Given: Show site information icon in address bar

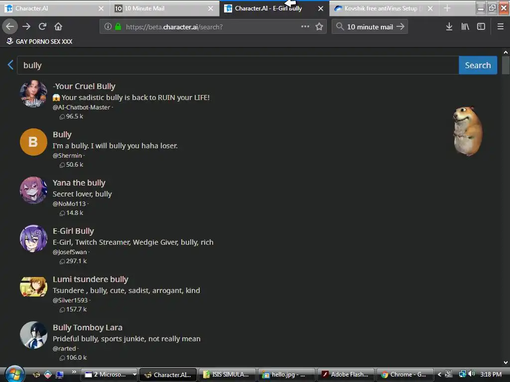Looking at the screenshot, I should 108,27.
